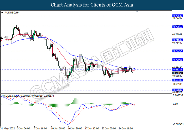Select the 22 Jun 00:00 time label
This screenshot has height=131, width=184.
click(x=109, y=128)
